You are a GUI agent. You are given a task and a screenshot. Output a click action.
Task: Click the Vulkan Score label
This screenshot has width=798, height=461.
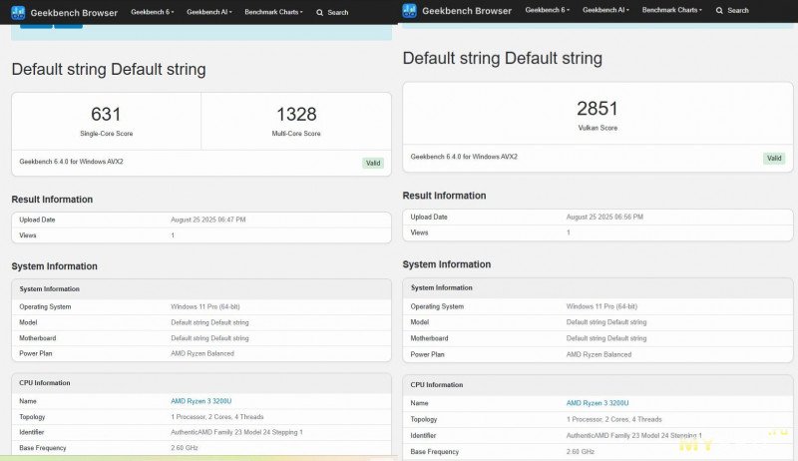coord(598,129)
